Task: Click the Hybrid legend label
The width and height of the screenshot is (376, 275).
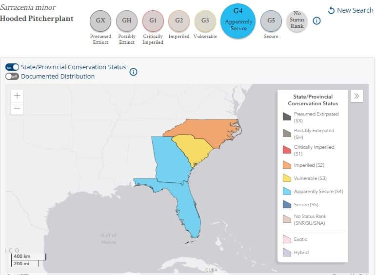Action: 301,252
